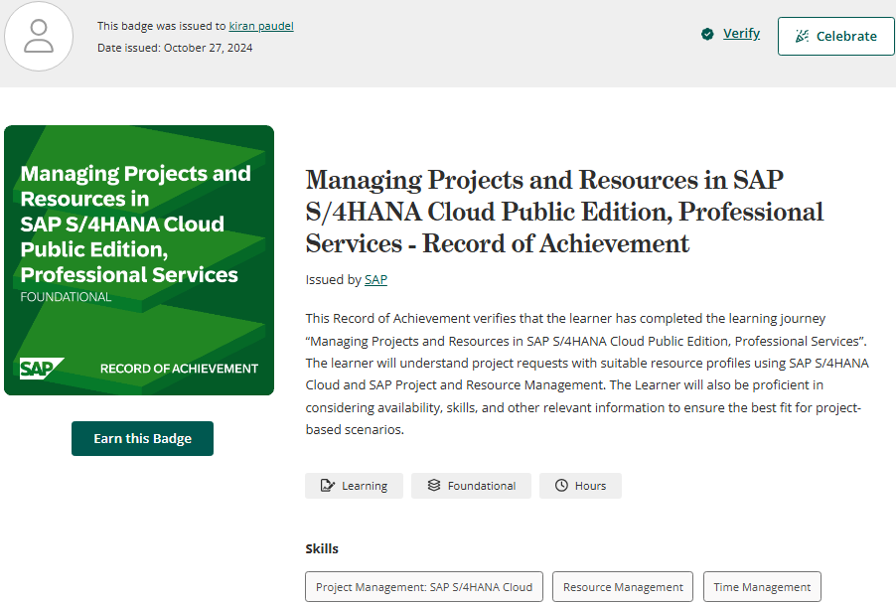Click the green badge image
This screenshot has width=896, height=604.
tap(139, 260)
